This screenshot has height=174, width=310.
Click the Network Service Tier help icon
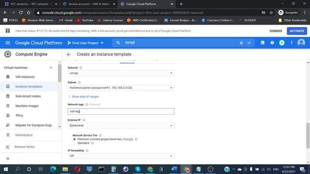click(100, 135)
